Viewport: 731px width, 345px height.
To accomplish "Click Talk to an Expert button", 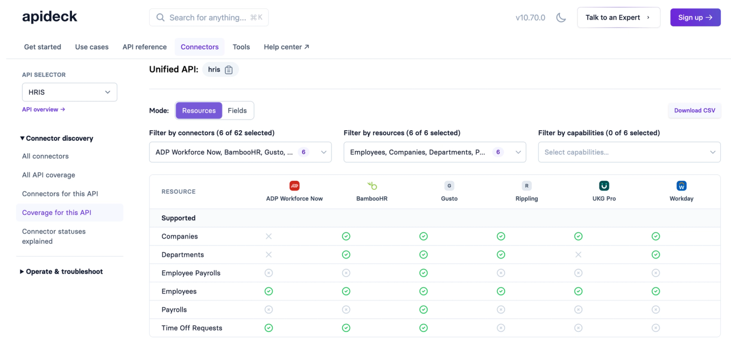I will (x=618, y=17).
